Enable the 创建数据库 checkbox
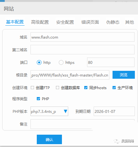This screenshot has width=138, height=147. coord(58,88)
